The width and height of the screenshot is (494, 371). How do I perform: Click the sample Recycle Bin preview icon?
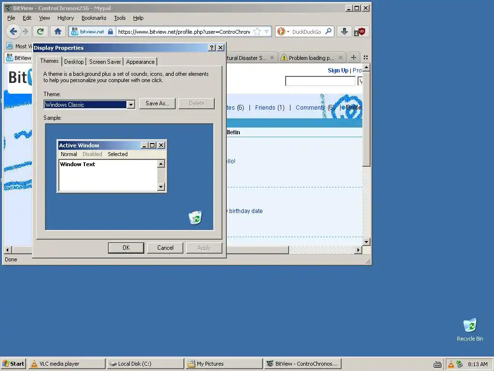coord(195,218)
